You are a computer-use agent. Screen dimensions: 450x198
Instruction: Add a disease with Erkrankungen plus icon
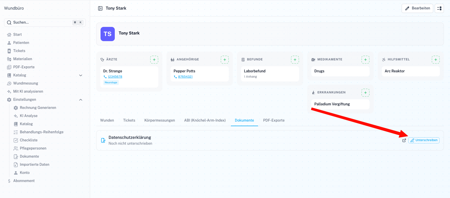(x=365, y=93)
